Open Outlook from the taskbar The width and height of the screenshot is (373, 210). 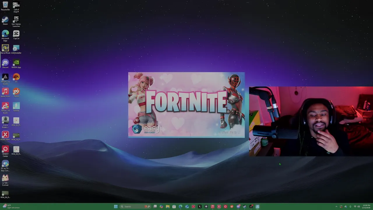coord(187,206)
